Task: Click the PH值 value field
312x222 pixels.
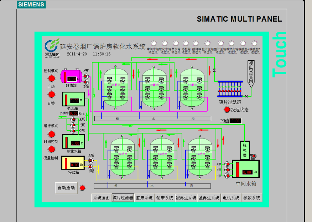Action: point(235,121)
